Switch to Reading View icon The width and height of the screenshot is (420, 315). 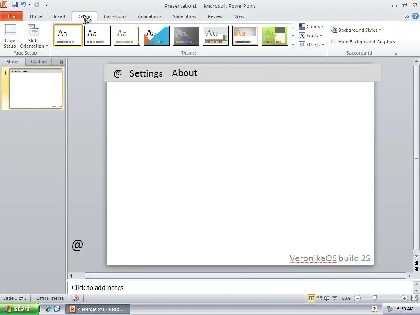coord(327,298)
